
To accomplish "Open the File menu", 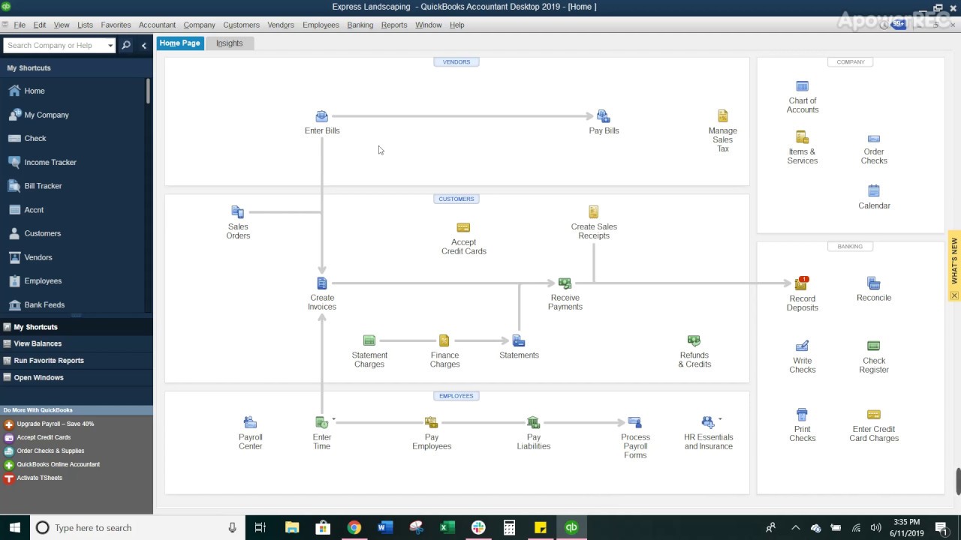I will click(x=20, y=25).
